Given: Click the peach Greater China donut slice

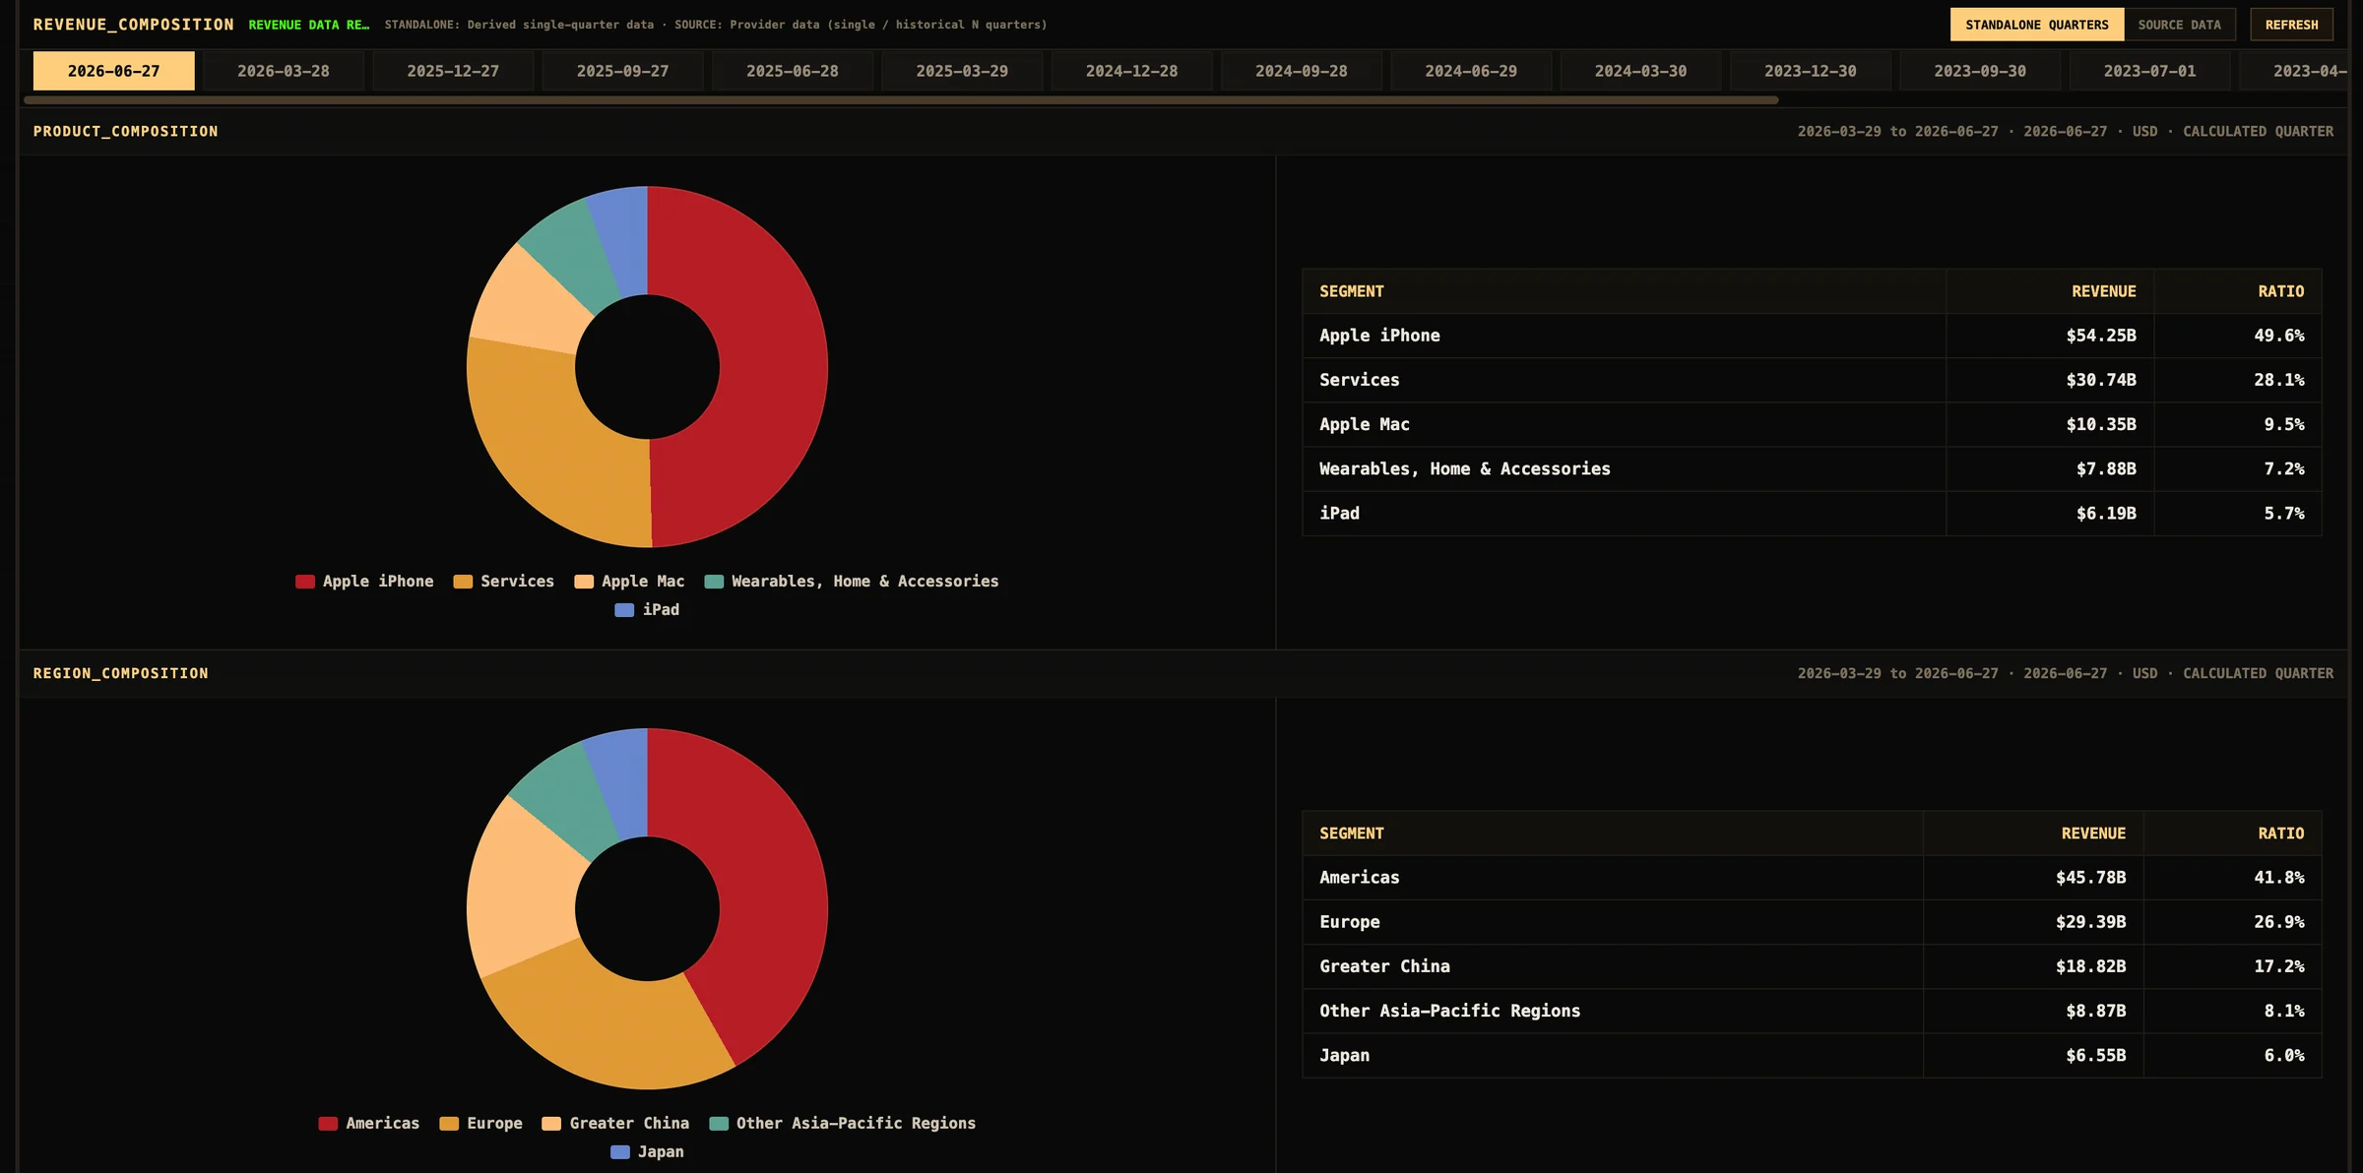Looking at the screenshot, I should coord(522,891).
